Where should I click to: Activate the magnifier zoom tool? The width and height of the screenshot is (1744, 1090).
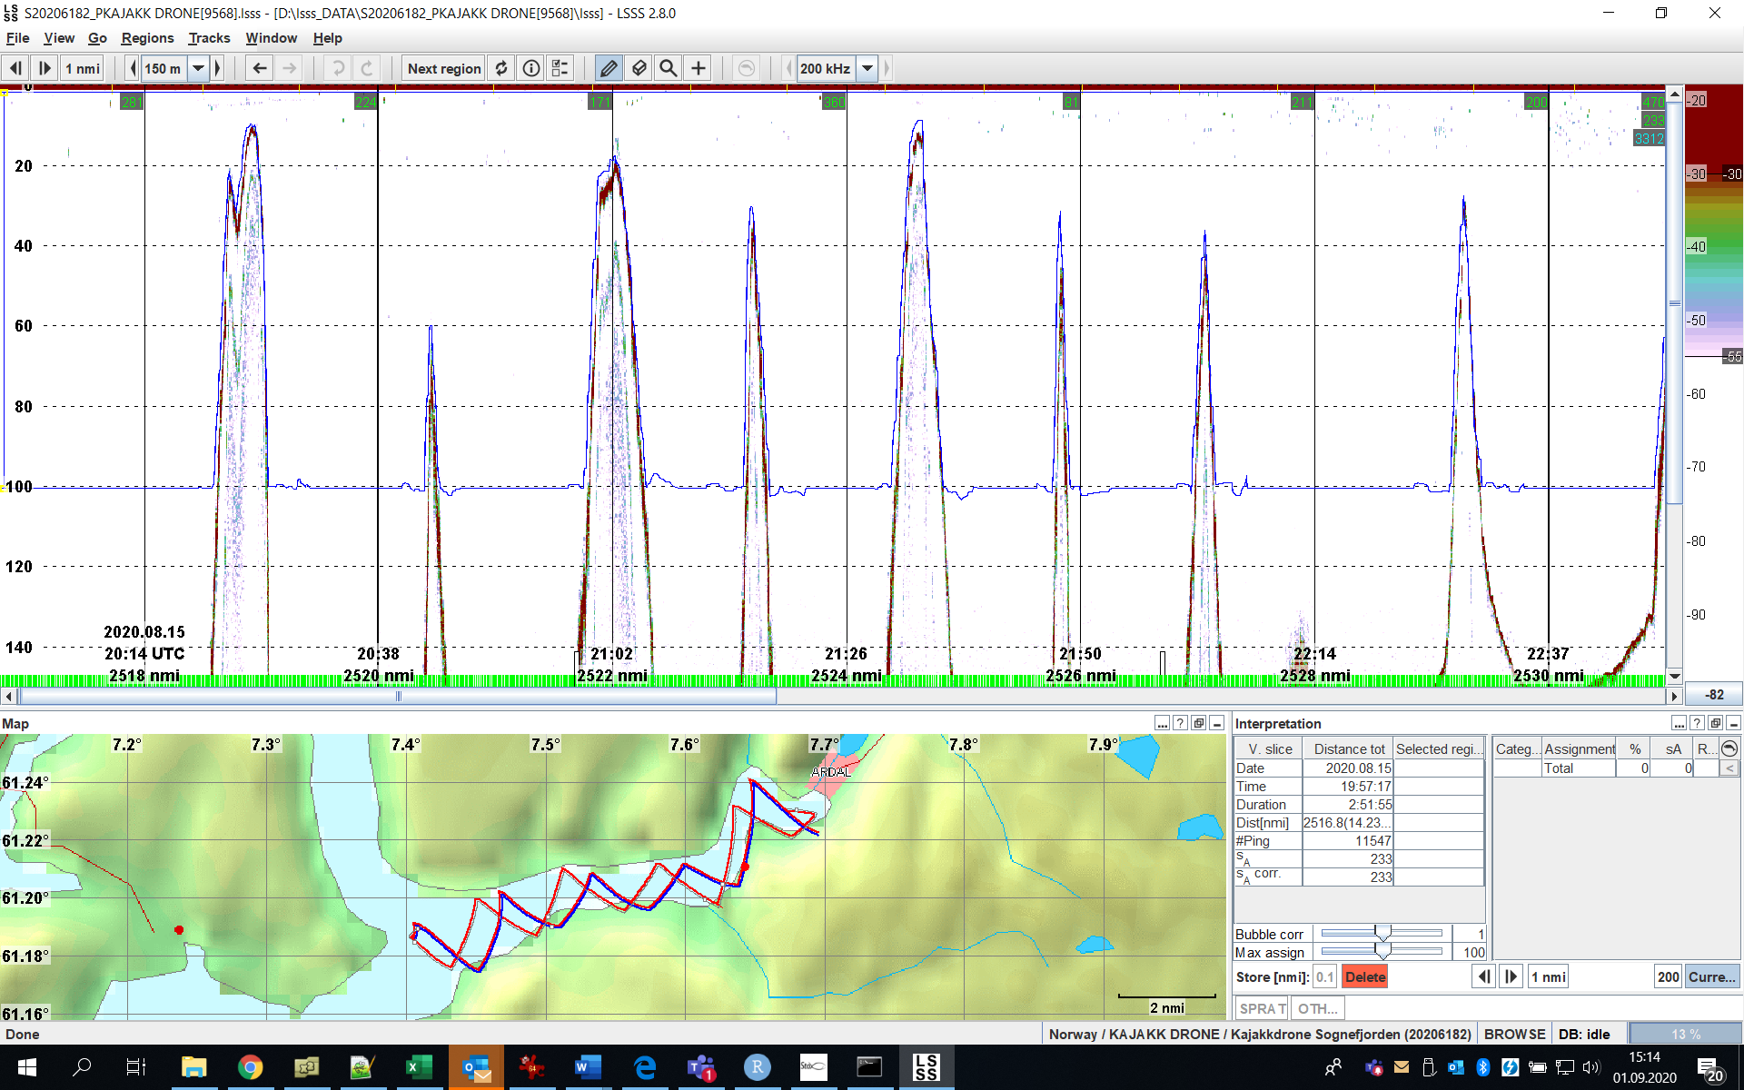point(669,68)
